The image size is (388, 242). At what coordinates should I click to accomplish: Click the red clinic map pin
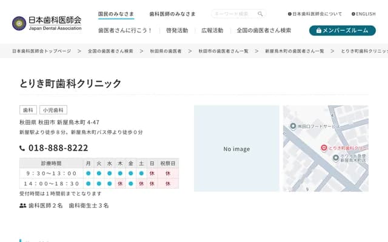coord(324,148)
